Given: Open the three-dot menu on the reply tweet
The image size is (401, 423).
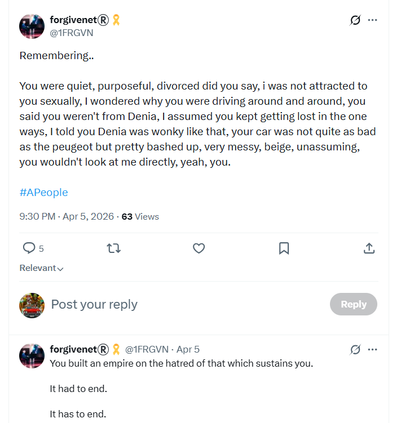Looking at the screenshot, I should coord(372,350).
